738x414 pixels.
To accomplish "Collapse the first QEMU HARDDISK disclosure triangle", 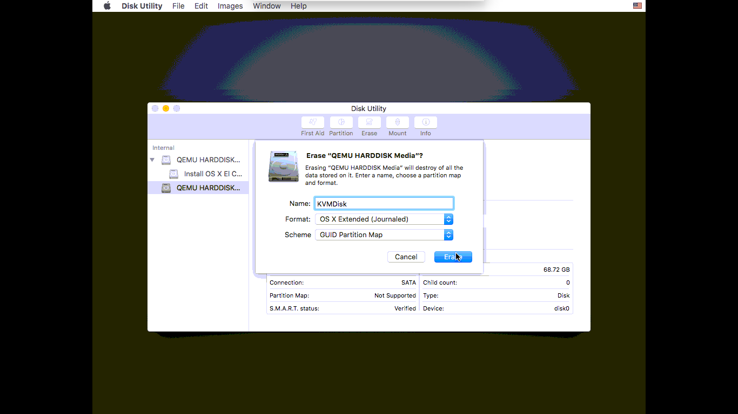I will click(x=152, y=160).
